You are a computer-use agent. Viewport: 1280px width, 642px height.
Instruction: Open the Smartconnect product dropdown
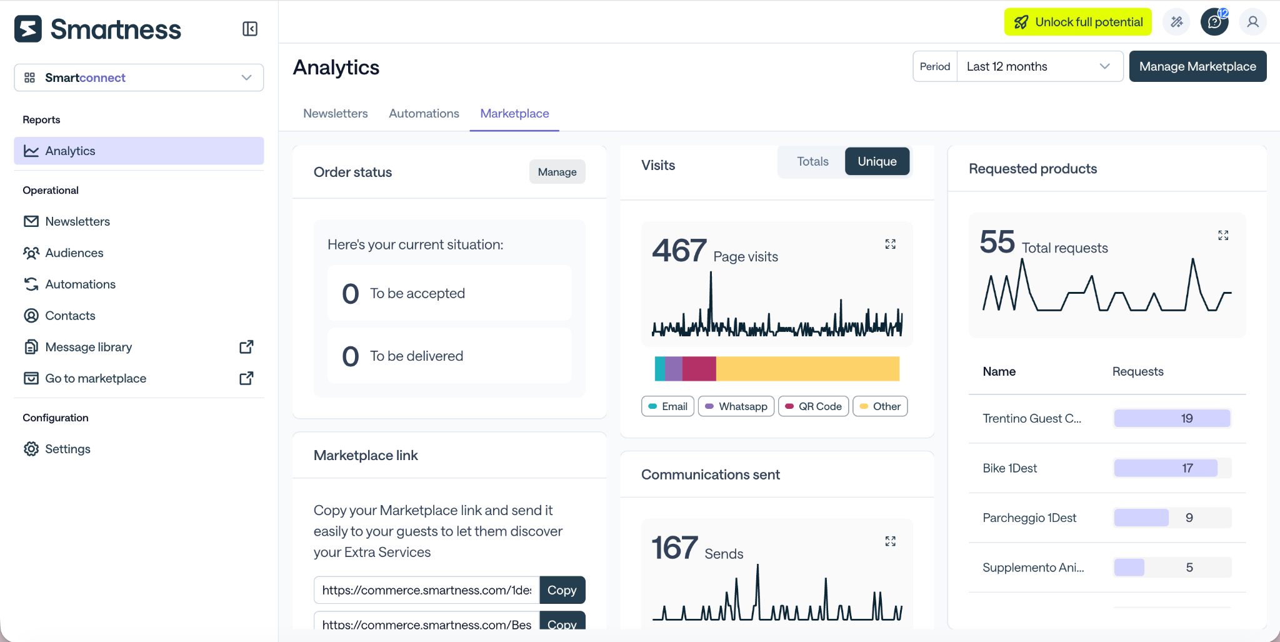click(x=139, y=78)
